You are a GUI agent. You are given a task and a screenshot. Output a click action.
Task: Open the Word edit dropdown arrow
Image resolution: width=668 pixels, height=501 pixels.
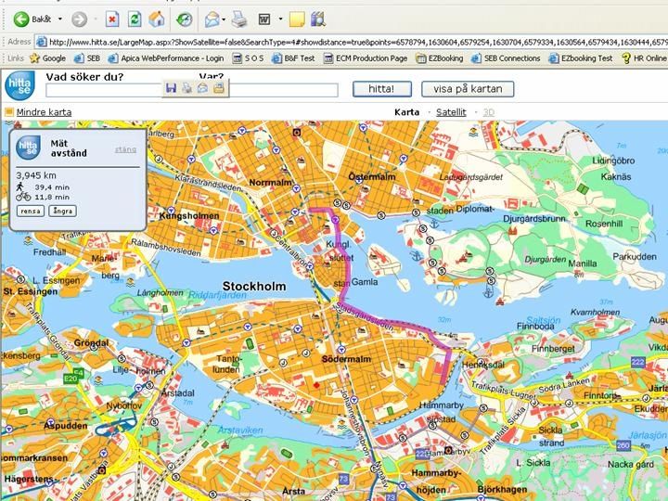[x=280, y=19]
